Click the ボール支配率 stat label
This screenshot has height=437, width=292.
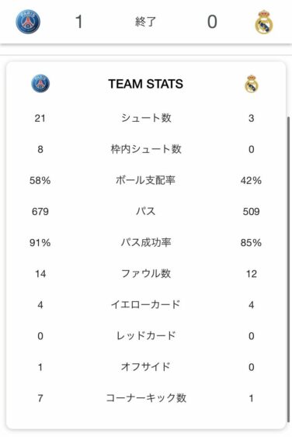coord(145,180)
